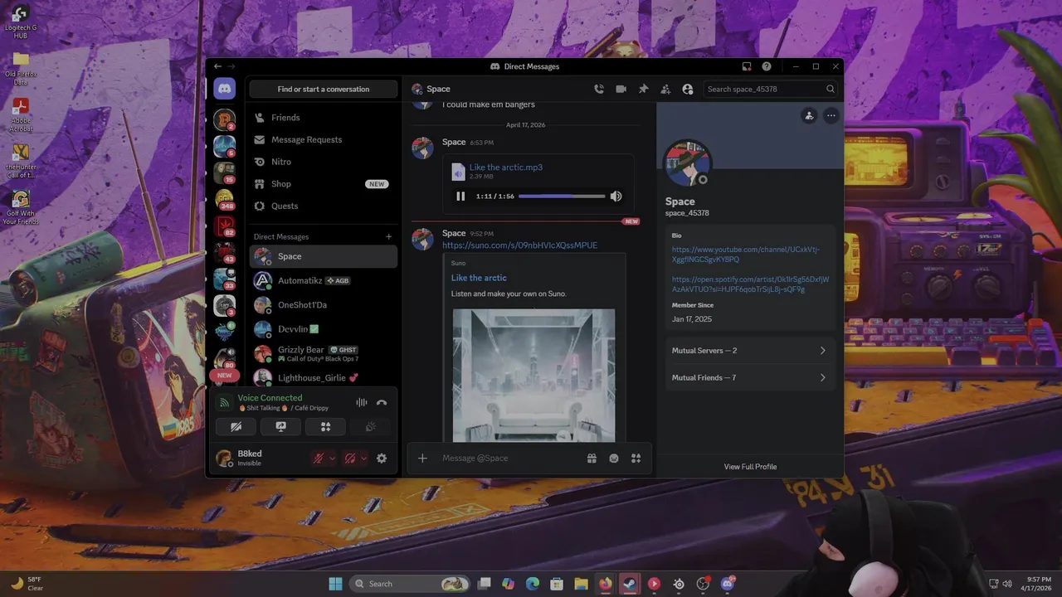Open the soundboard button in voice panel
Screen dimensions: 1062x597
click(371, 426)
